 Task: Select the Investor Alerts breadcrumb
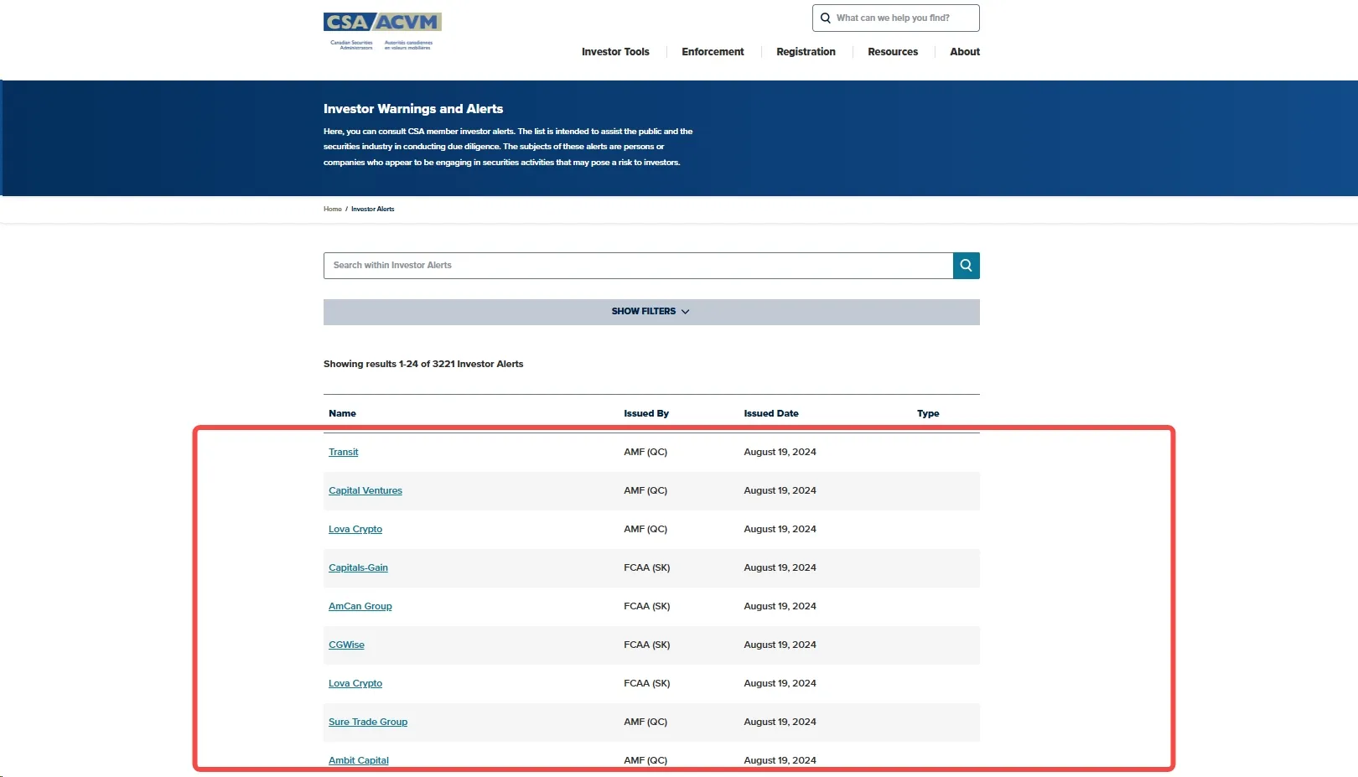pyautogui.click(x=372, y=210)
